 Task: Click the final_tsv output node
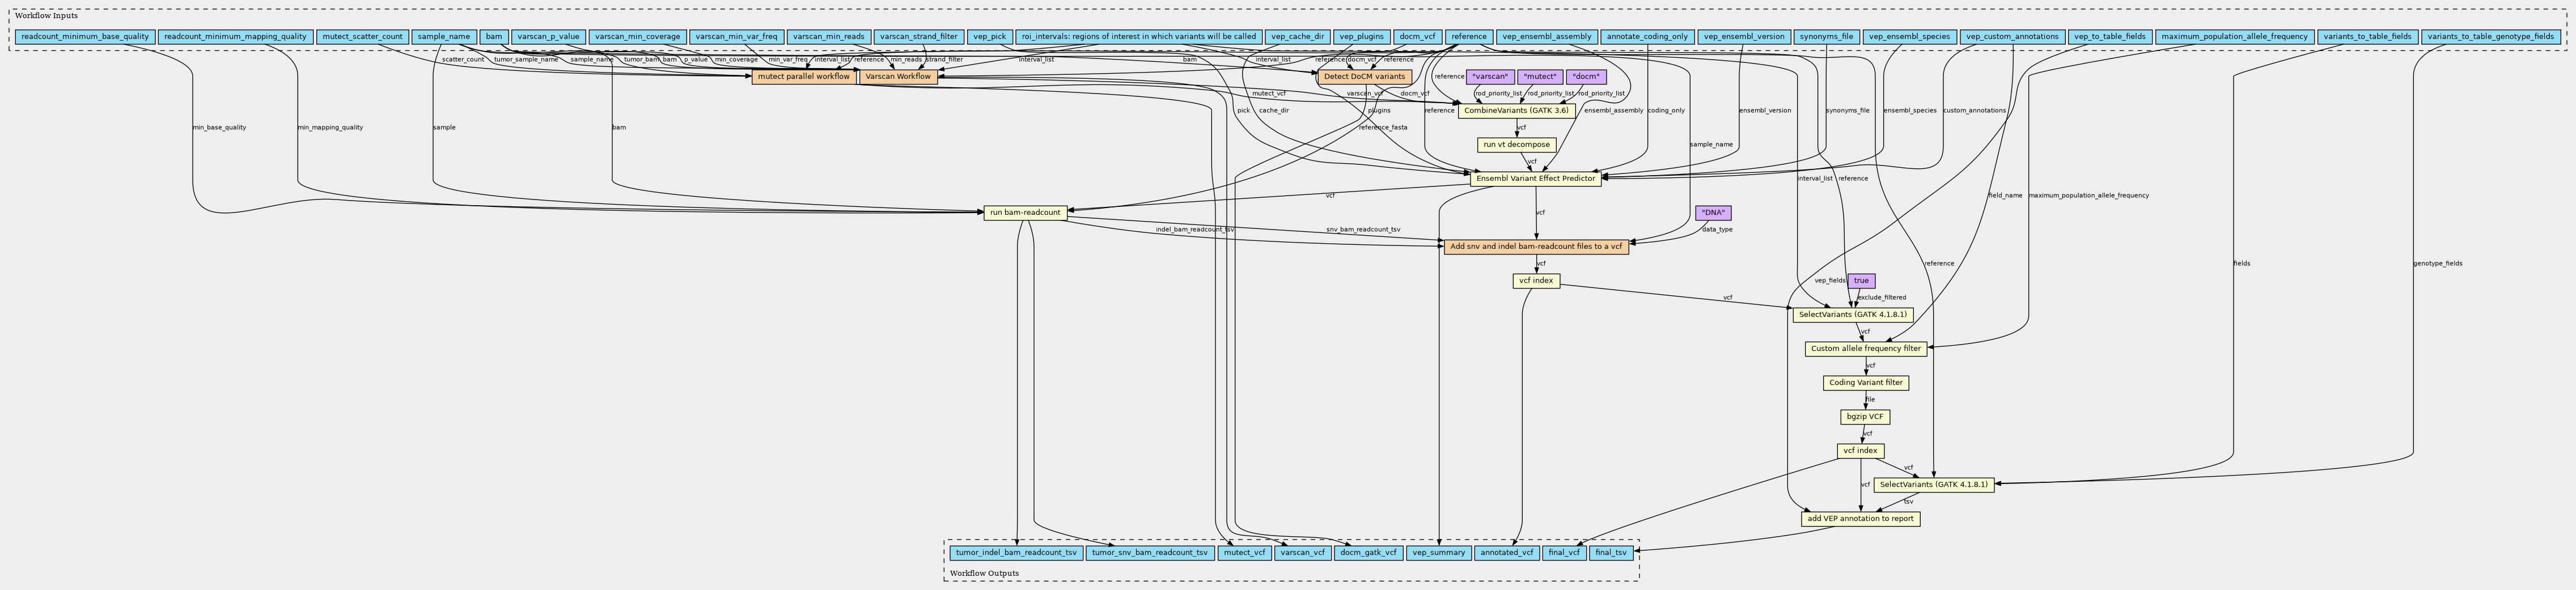click(1611, 553)
